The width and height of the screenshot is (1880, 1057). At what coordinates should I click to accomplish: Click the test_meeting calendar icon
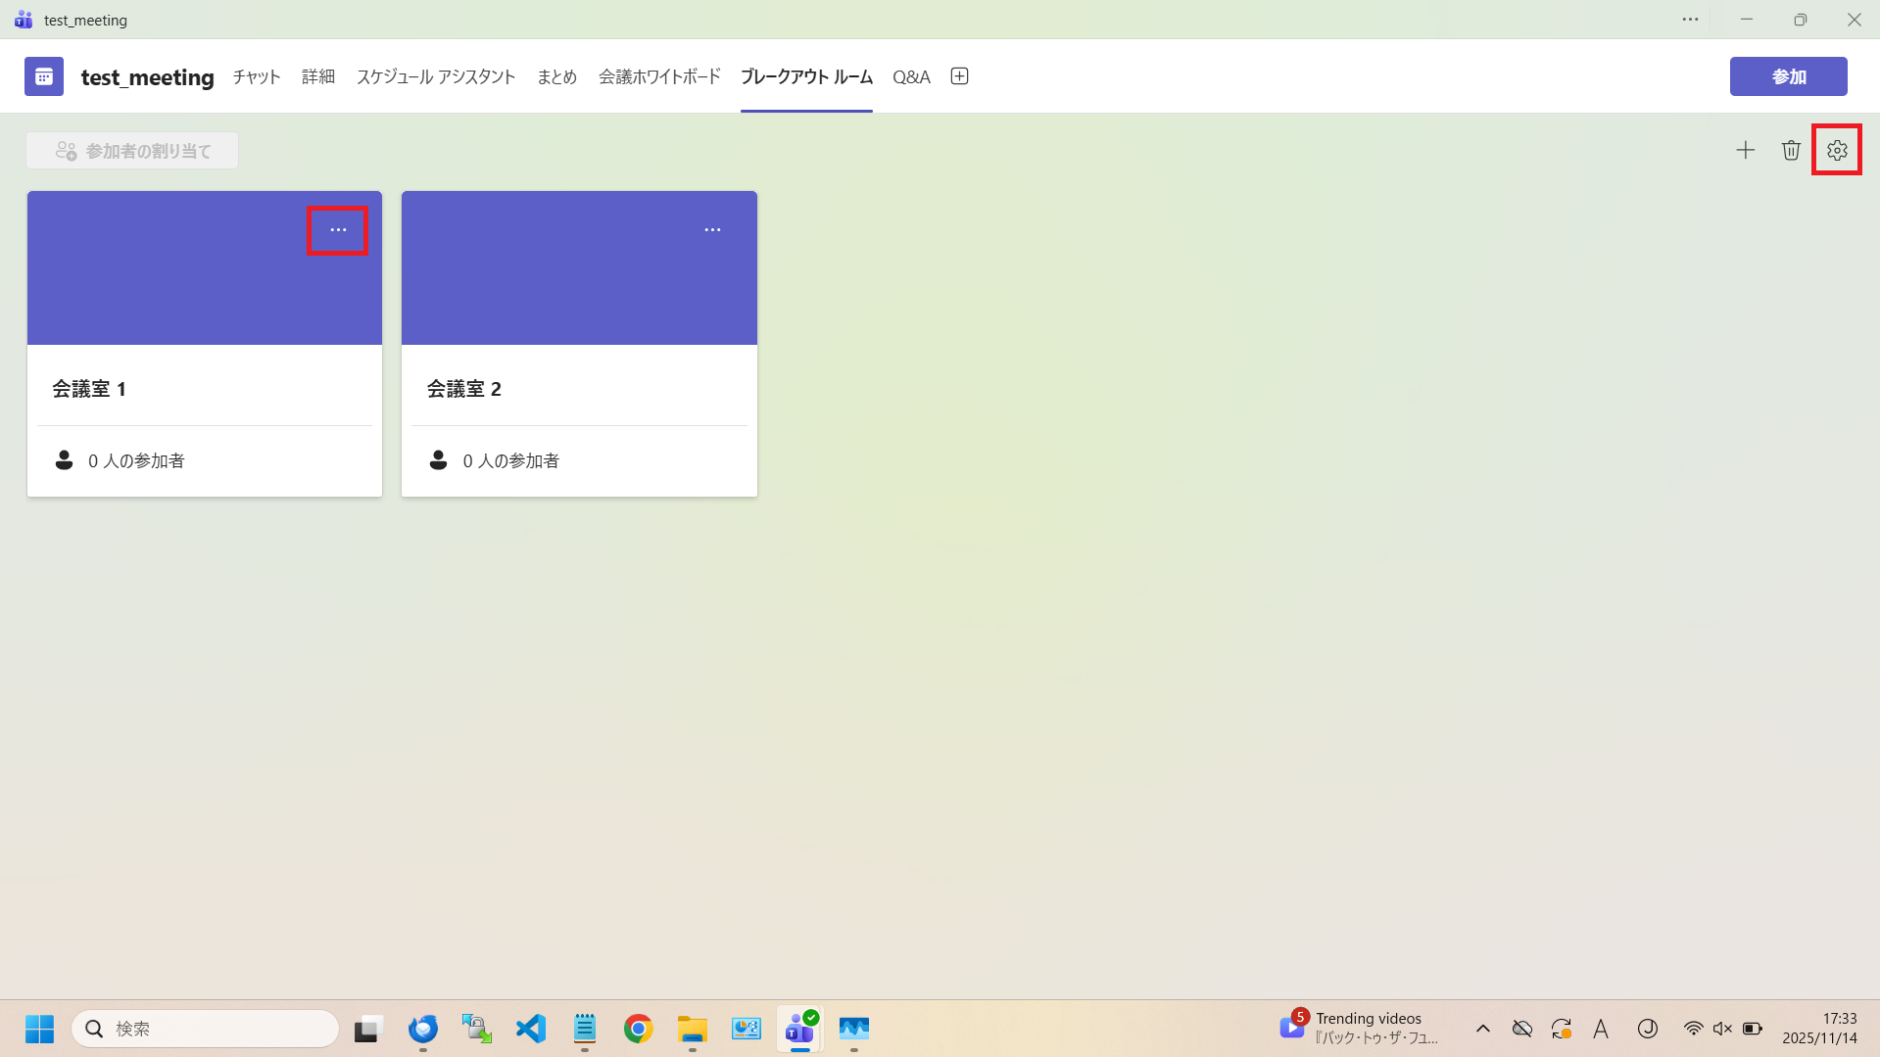click(x=44, y=76)
